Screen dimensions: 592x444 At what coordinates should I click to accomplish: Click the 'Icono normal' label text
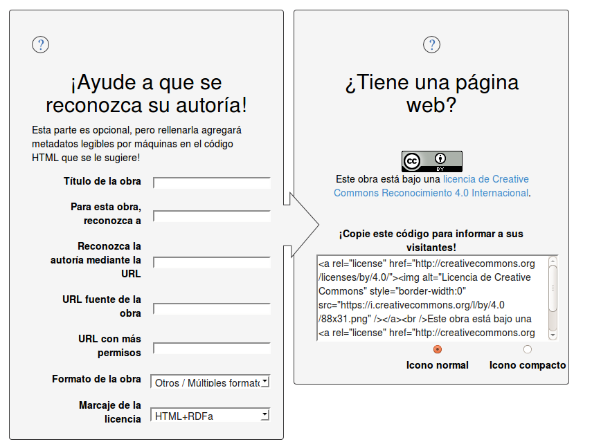pos(437,365)
